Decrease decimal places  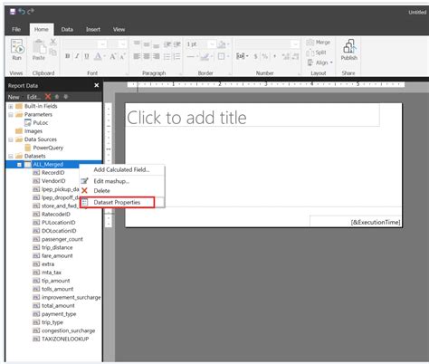pyautogui.click(x=295, y=56)
